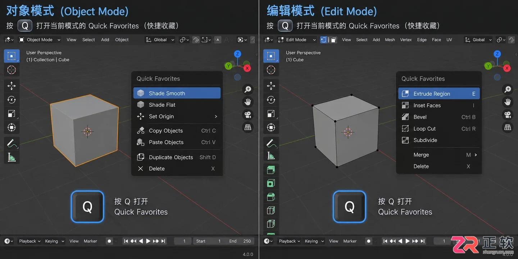The width and height of the screenshot is (518, 259).
Task: Select the Annotate tool in Edit Mode toolbar
Action: 271,143
